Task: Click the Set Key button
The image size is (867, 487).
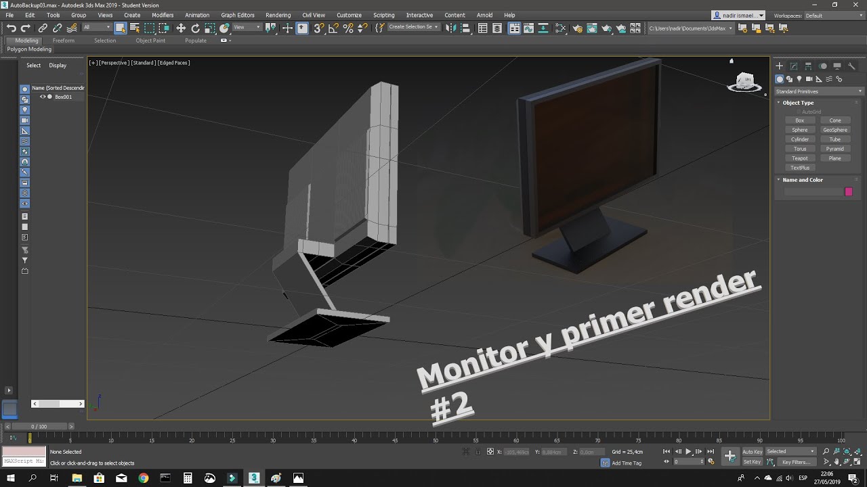Action: [x=753, y=462]
